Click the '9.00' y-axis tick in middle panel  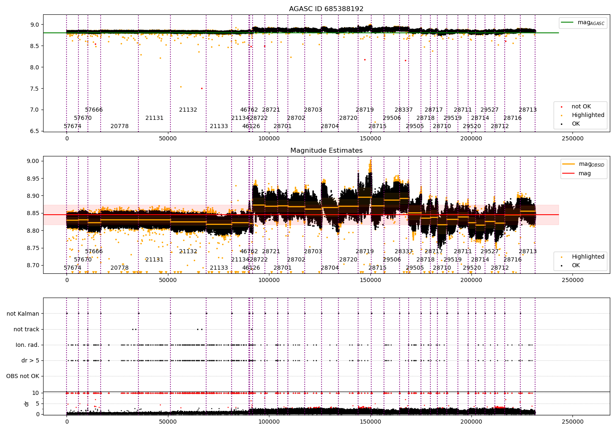point(33,161)
